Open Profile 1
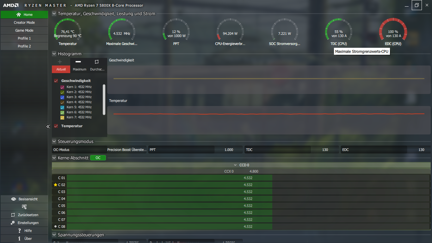Viewport: 432px width, 243px height. pyautogui.click(x=24, y=38)
